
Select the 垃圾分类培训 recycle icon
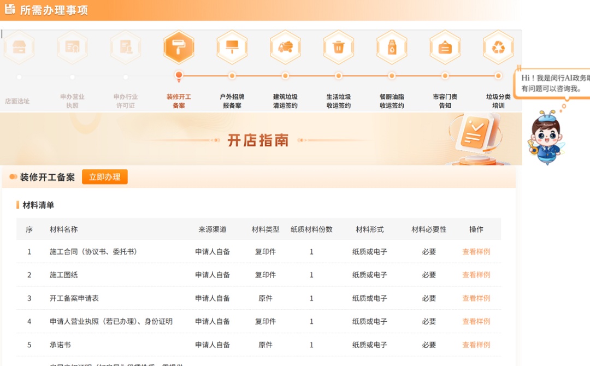point(498,48)
